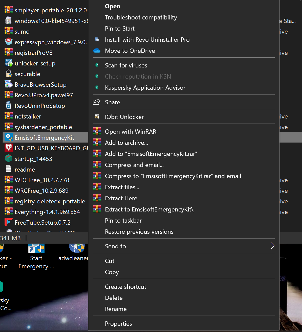Click the BraveBrowserSetup disc icon

coord(9,84)
